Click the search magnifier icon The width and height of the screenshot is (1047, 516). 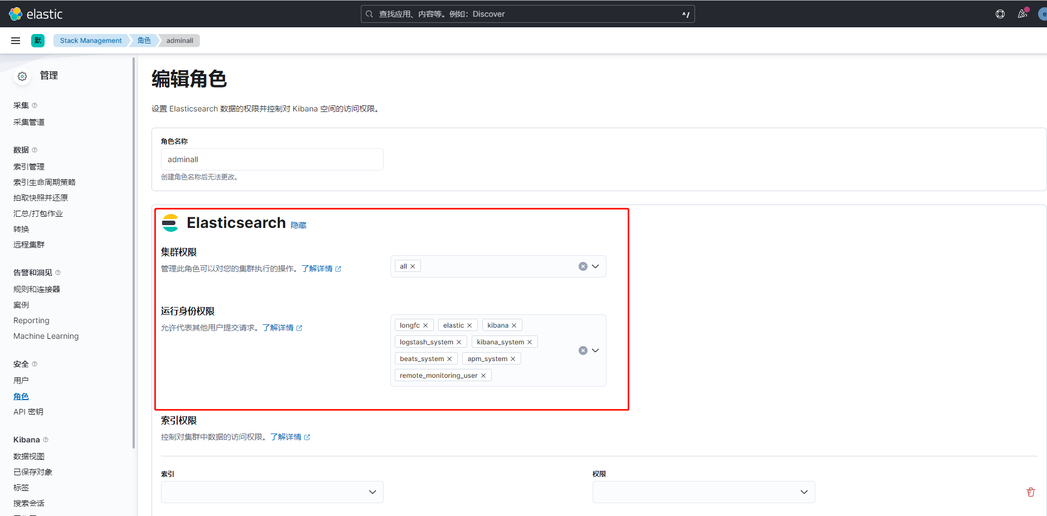369,14
